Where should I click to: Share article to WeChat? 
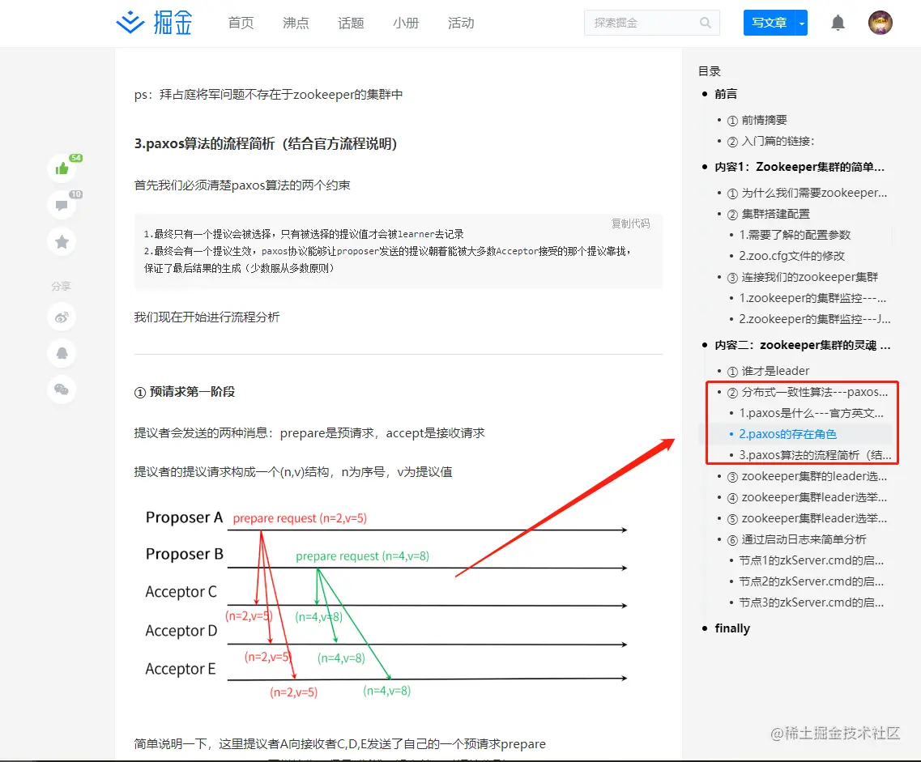(x=62, y=390)
